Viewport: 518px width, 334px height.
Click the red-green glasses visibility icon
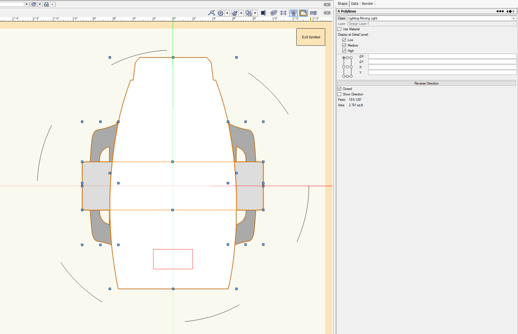[46, 4]
